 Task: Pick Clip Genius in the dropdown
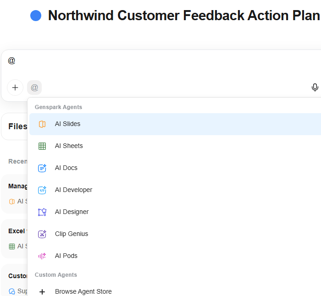tap(175, 234)
